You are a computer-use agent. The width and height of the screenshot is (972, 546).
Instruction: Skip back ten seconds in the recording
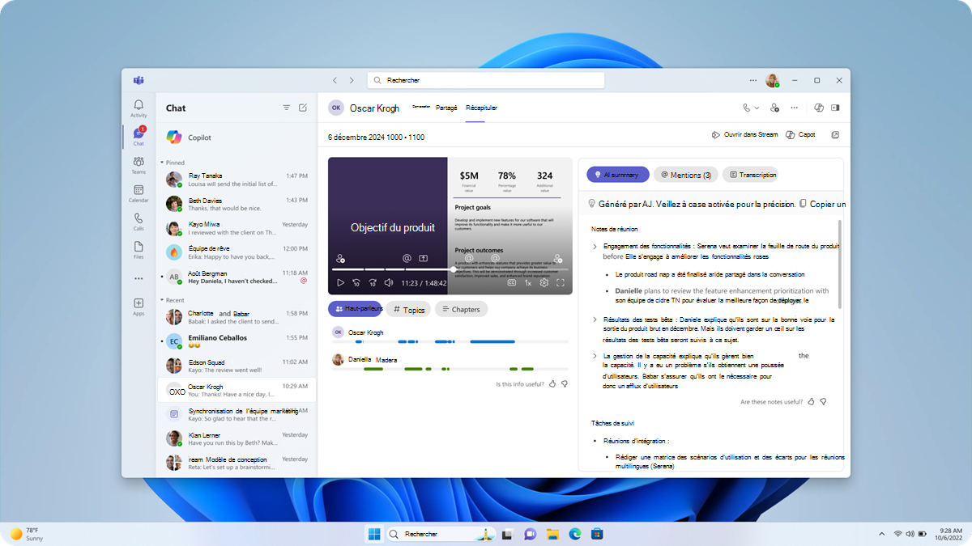(356, 282)
